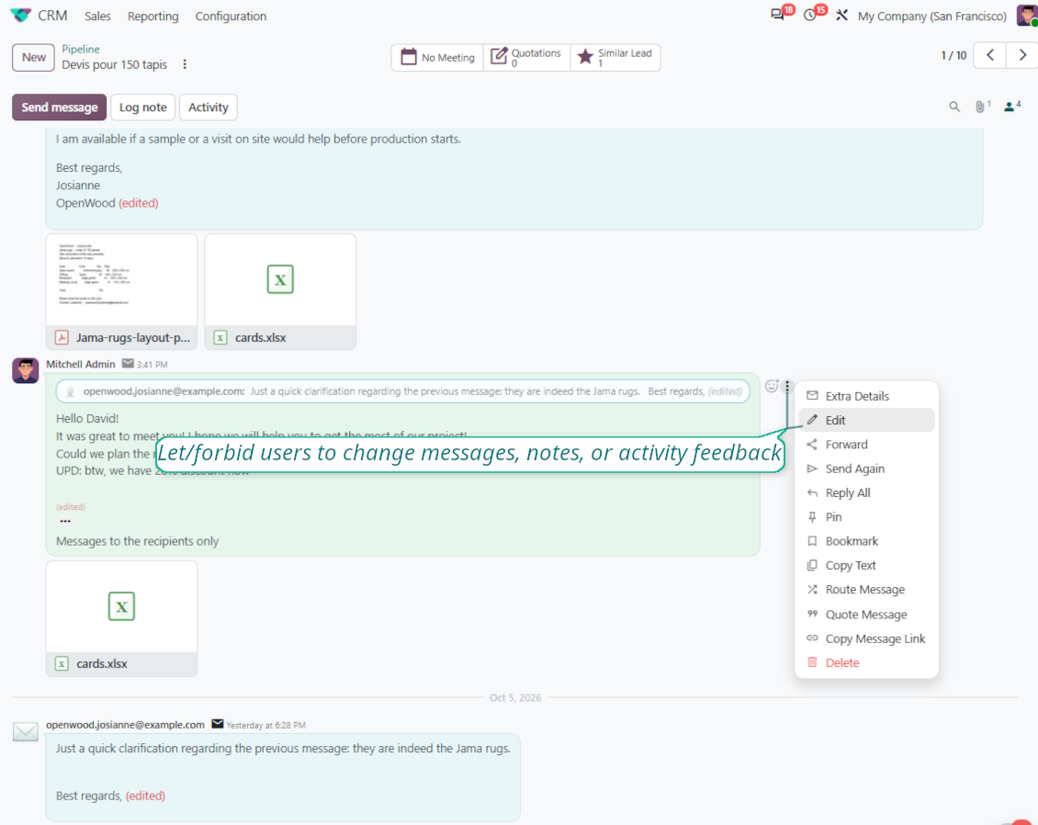This screenshot has width=1038, height=825.
Task: Open Similar Lead star button
Action: pyautogui.click(x=615, y=58)
